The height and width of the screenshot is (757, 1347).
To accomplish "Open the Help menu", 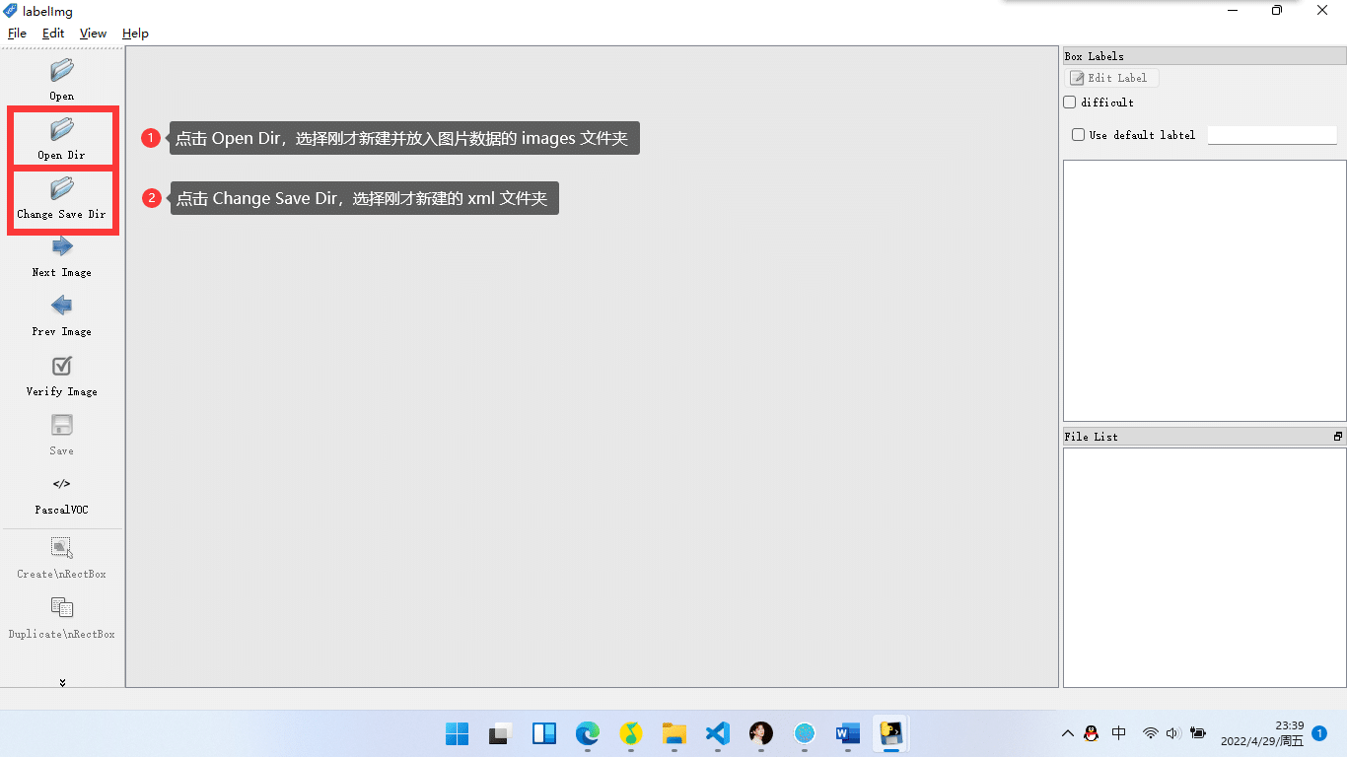I will (x=135, y=34).
